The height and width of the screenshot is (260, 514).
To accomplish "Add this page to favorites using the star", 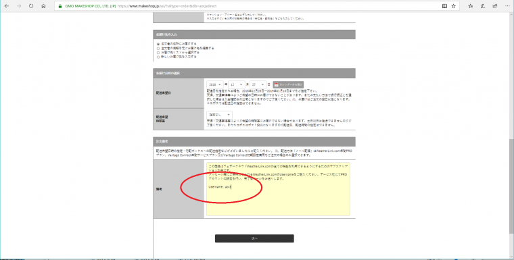I will coord(453,6).
